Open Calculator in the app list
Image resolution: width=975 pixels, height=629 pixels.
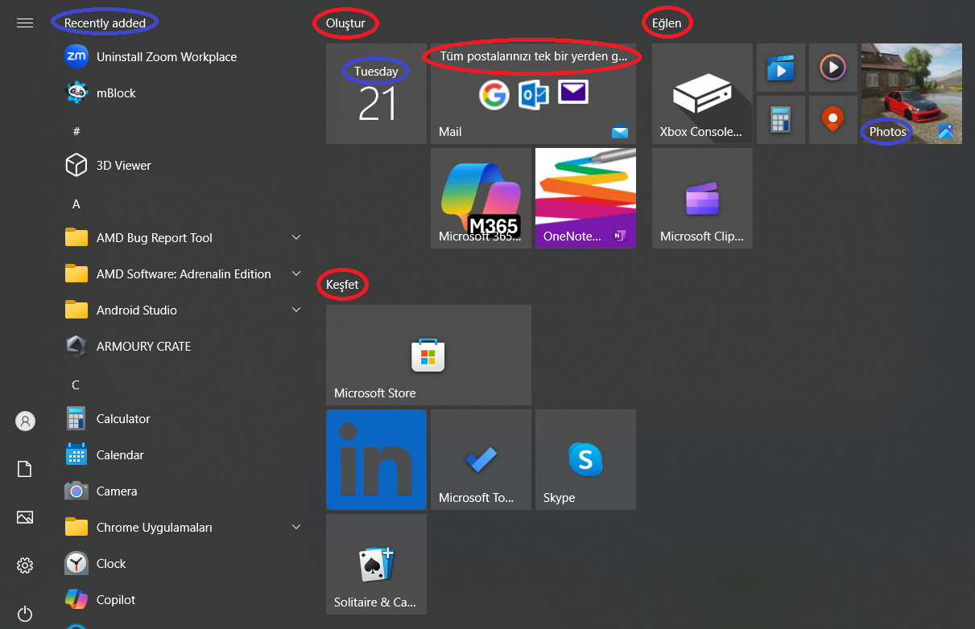point(183,418)
